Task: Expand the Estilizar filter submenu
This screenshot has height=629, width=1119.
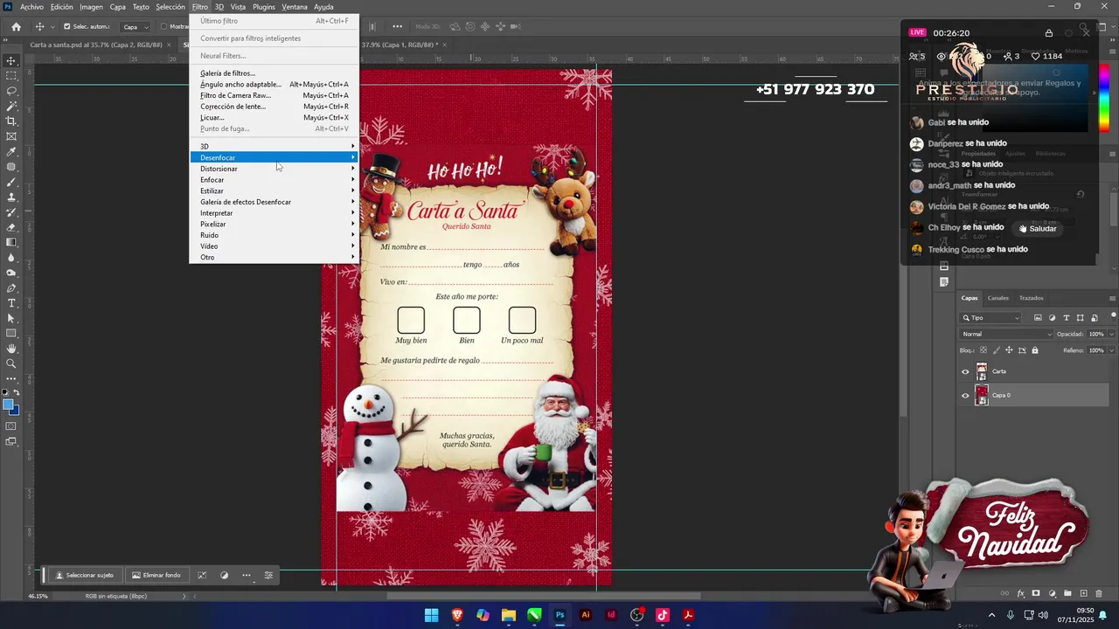Action: (x=274, y=190)
